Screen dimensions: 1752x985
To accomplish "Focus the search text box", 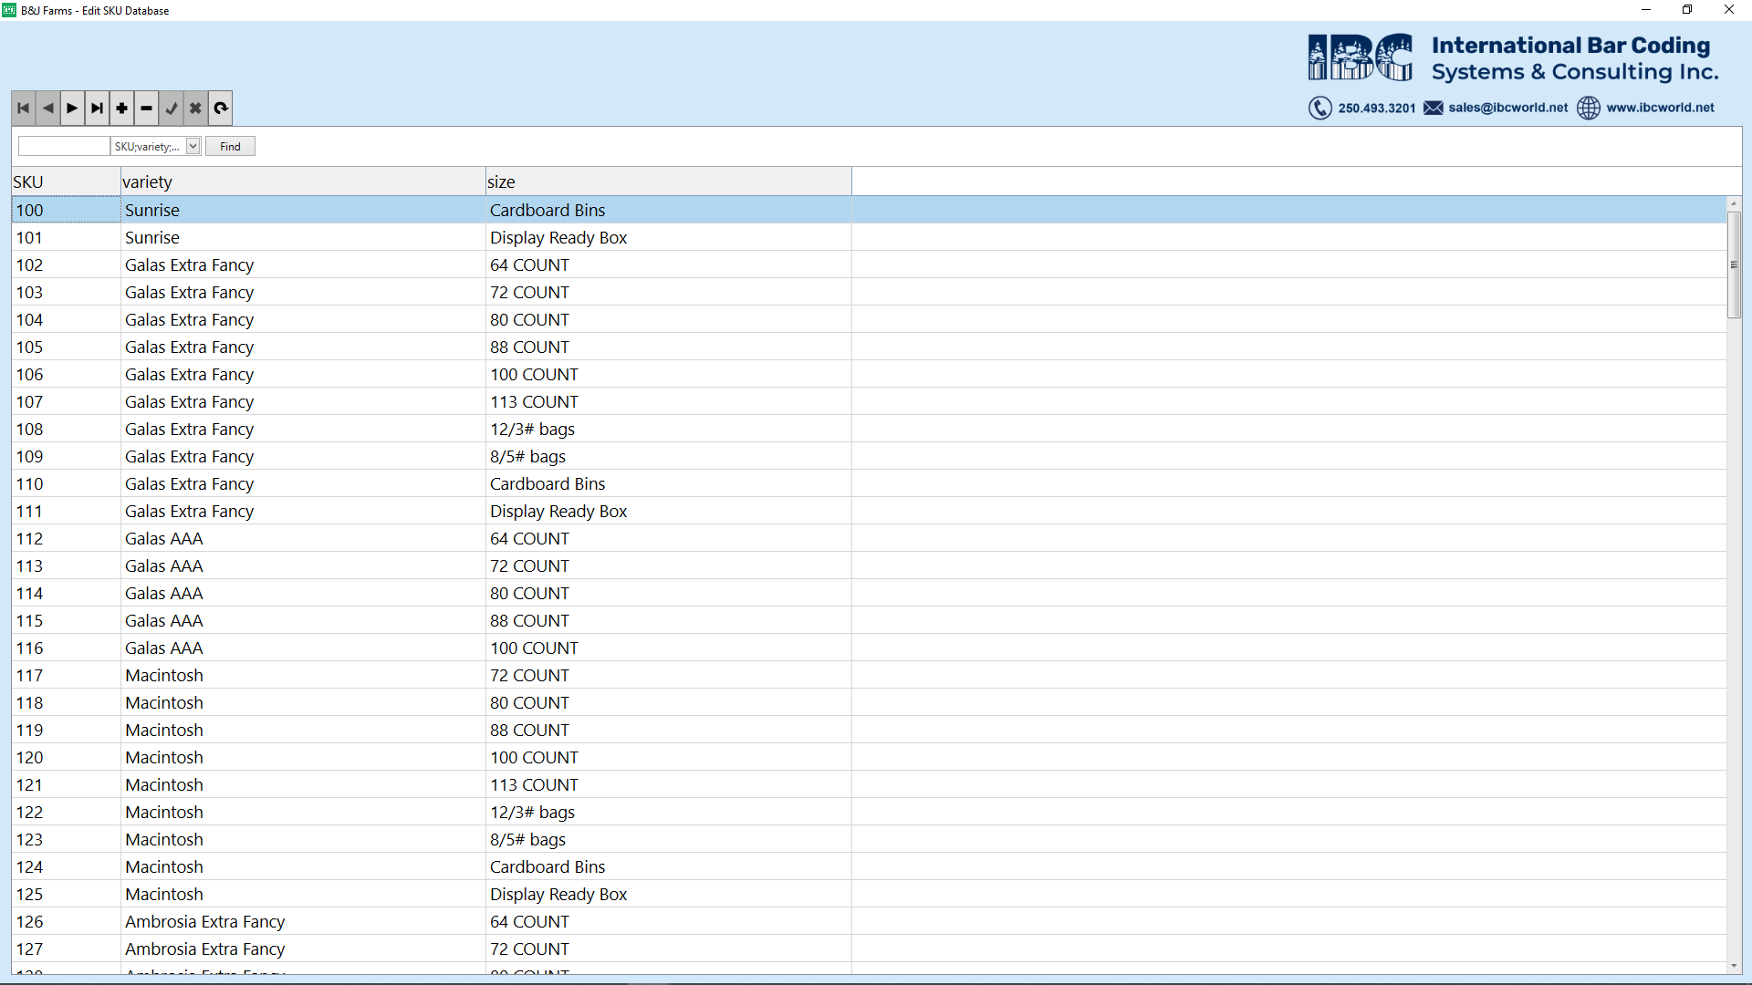I will pyautogui.click(x=64, y=146).
